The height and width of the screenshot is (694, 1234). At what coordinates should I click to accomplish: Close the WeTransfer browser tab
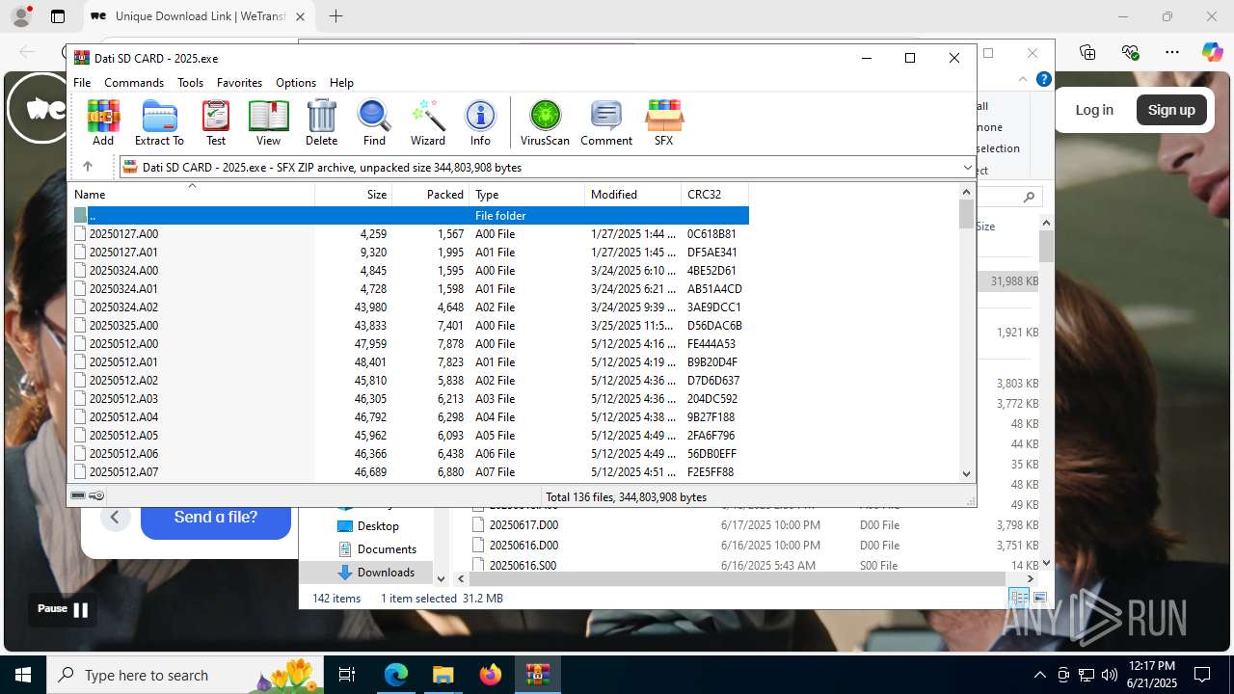[x=300, y=16]
